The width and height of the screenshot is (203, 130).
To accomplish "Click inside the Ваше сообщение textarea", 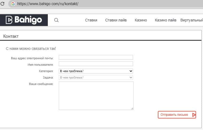I will pyautogui.click(x=96, y=95).
